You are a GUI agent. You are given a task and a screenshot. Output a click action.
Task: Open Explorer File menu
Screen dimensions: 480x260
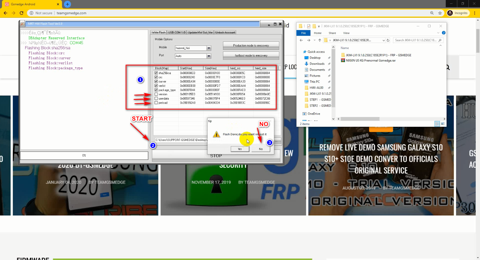pos(304,33)
